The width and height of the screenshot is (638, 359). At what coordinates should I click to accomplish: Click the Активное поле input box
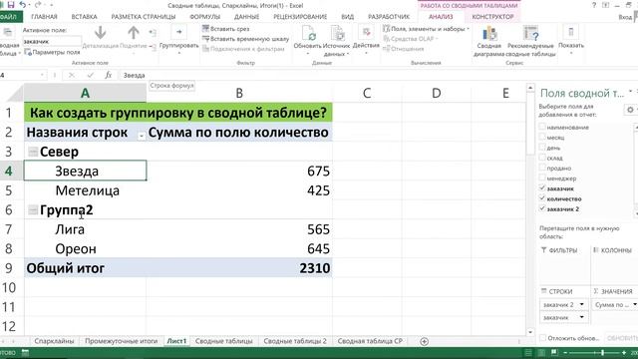tap(51, 41)
